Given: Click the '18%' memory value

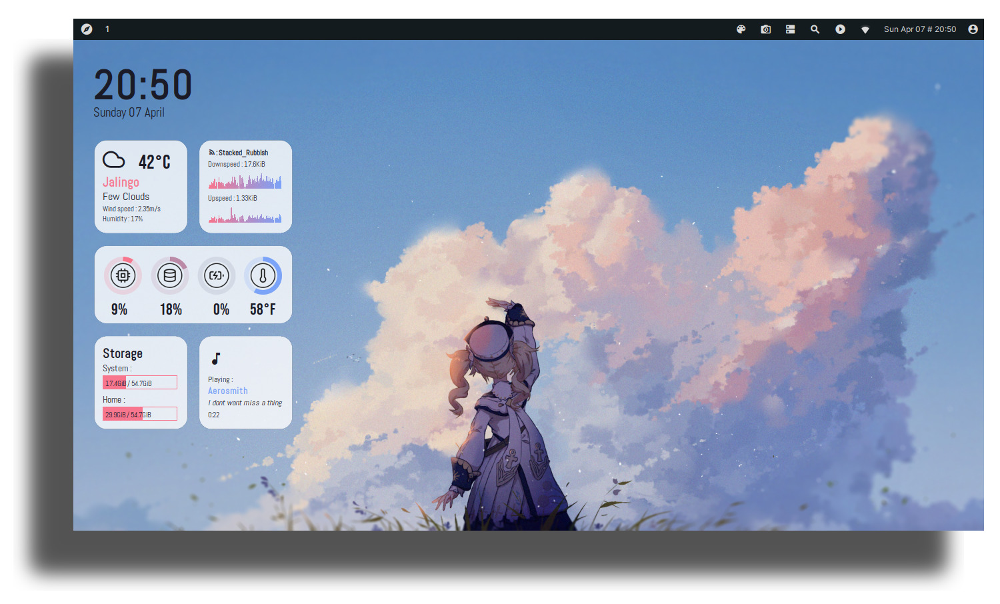Looking at the screenshot, I should coord(171,309).
